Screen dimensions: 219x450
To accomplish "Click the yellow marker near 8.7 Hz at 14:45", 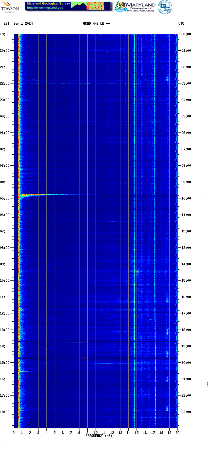I will (84, 358).
